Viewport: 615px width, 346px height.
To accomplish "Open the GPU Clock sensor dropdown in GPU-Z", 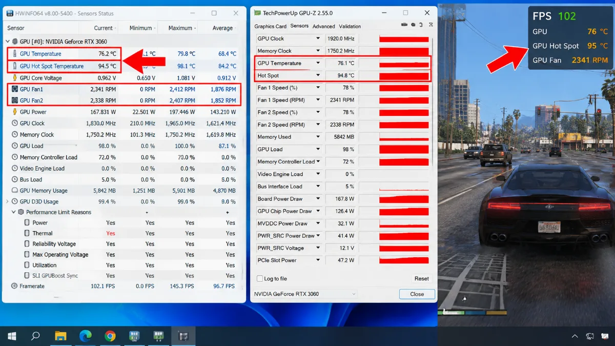I will (318, 38).
